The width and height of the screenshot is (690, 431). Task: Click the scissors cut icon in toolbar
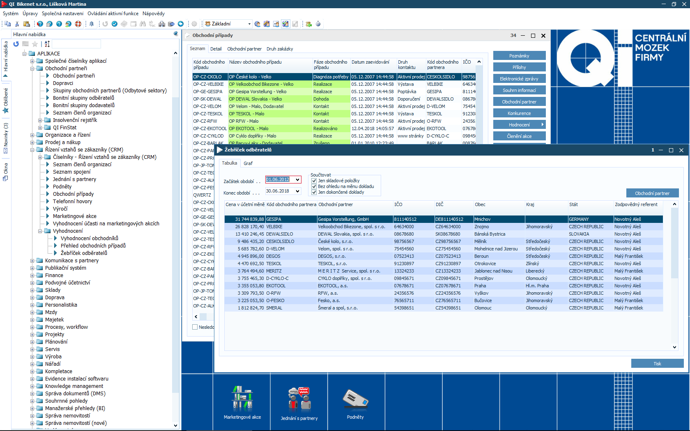17,24
